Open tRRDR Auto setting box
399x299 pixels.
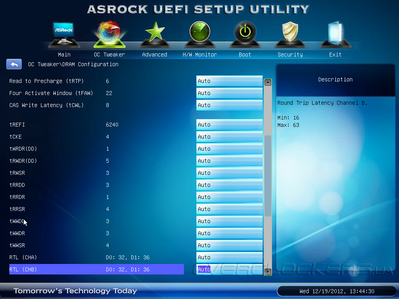pos(229,197)
